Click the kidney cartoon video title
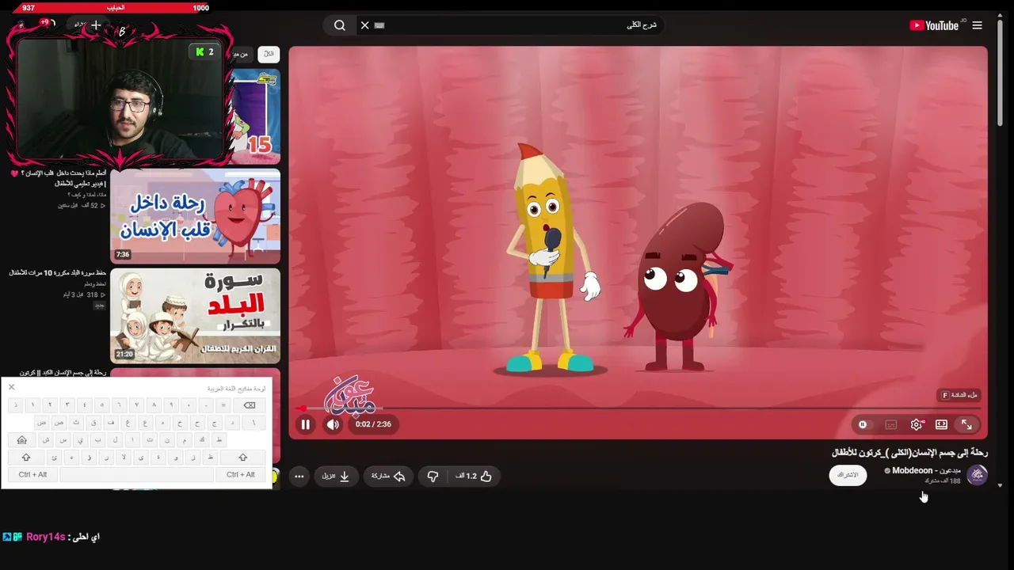Screen dimensions: 1014x570 909,453
